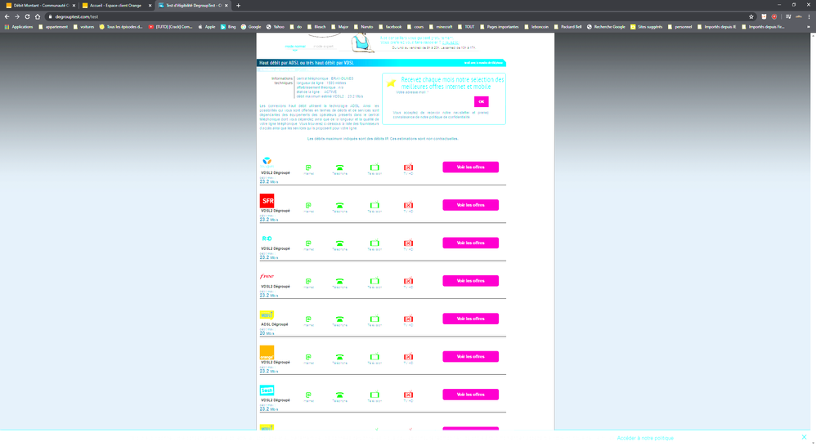Click Voir les offres for SFR
Viewport: 816px width, 446px height.
pyautogui.click(x=470, y=205)
